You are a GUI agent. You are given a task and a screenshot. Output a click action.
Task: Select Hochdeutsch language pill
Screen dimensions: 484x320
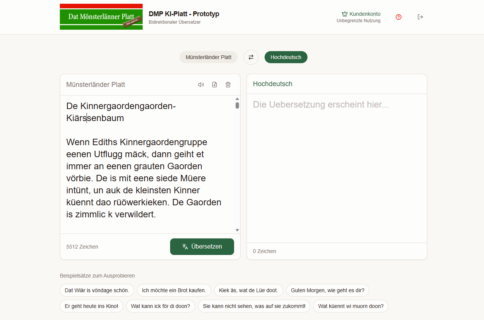tap(286, 57)
